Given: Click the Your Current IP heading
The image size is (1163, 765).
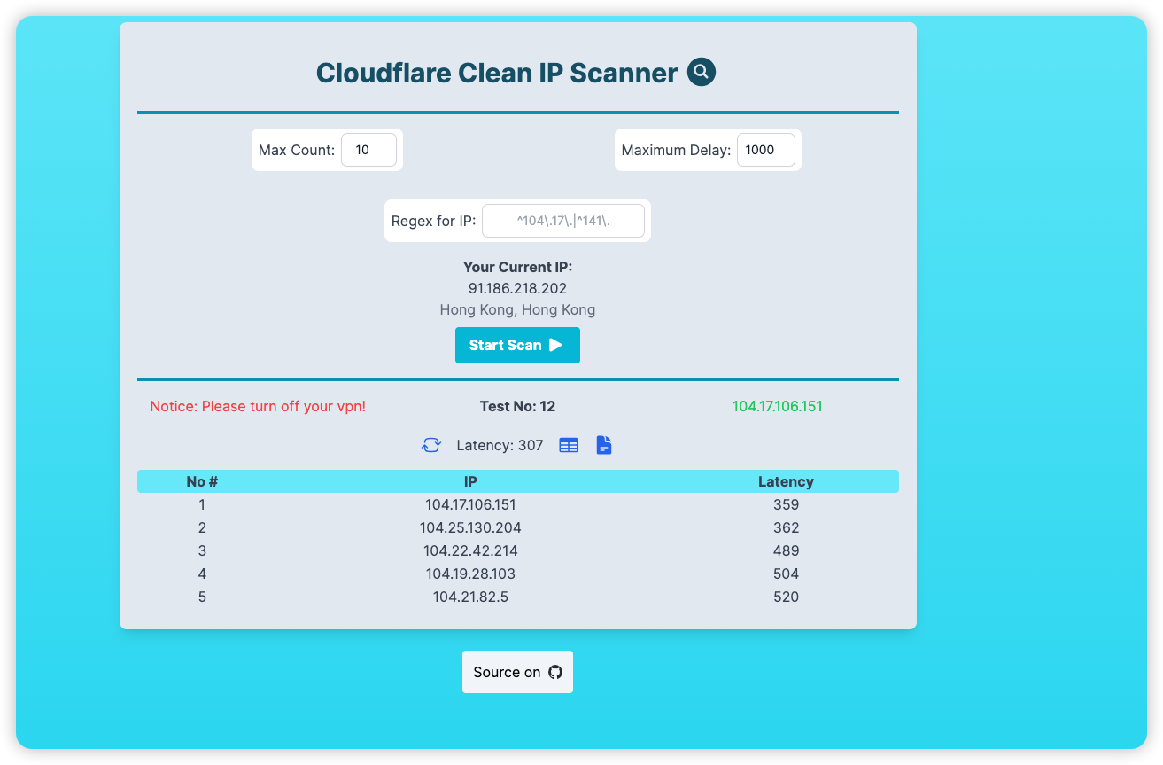Looking at the screenshot, I should tap(517, 267).
